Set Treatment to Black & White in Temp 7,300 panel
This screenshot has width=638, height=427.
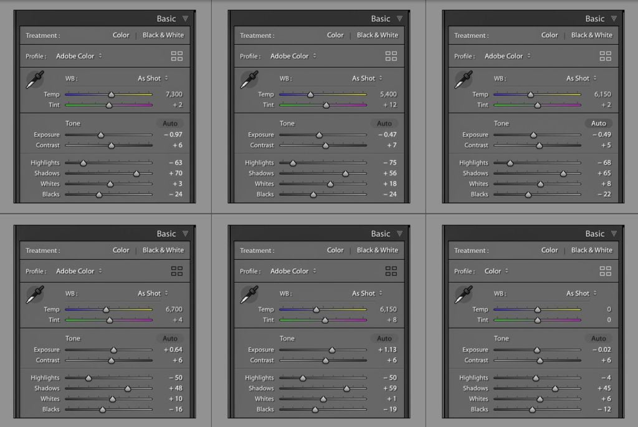pyautogui.click(x=163, y=35)
